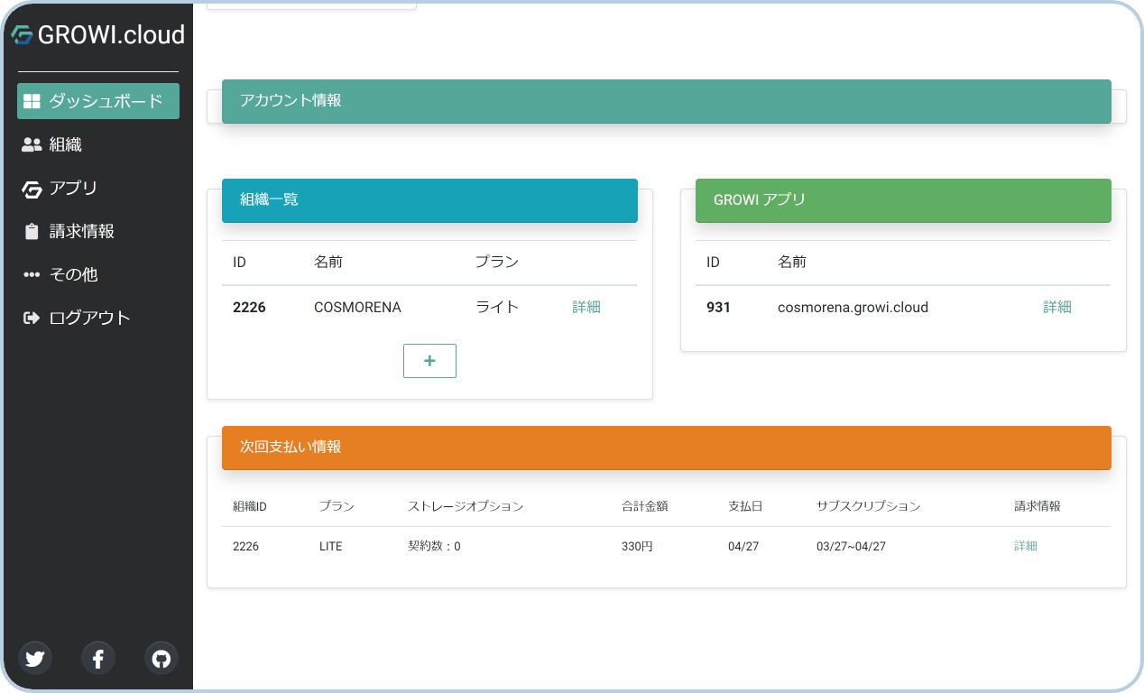Click the 次回支払い情報 header
The width and height of the screenshot is (1144, 693).
[x=667, y=448]
